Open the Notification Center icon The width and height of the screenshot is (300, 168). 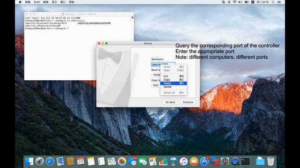(279, 2)
